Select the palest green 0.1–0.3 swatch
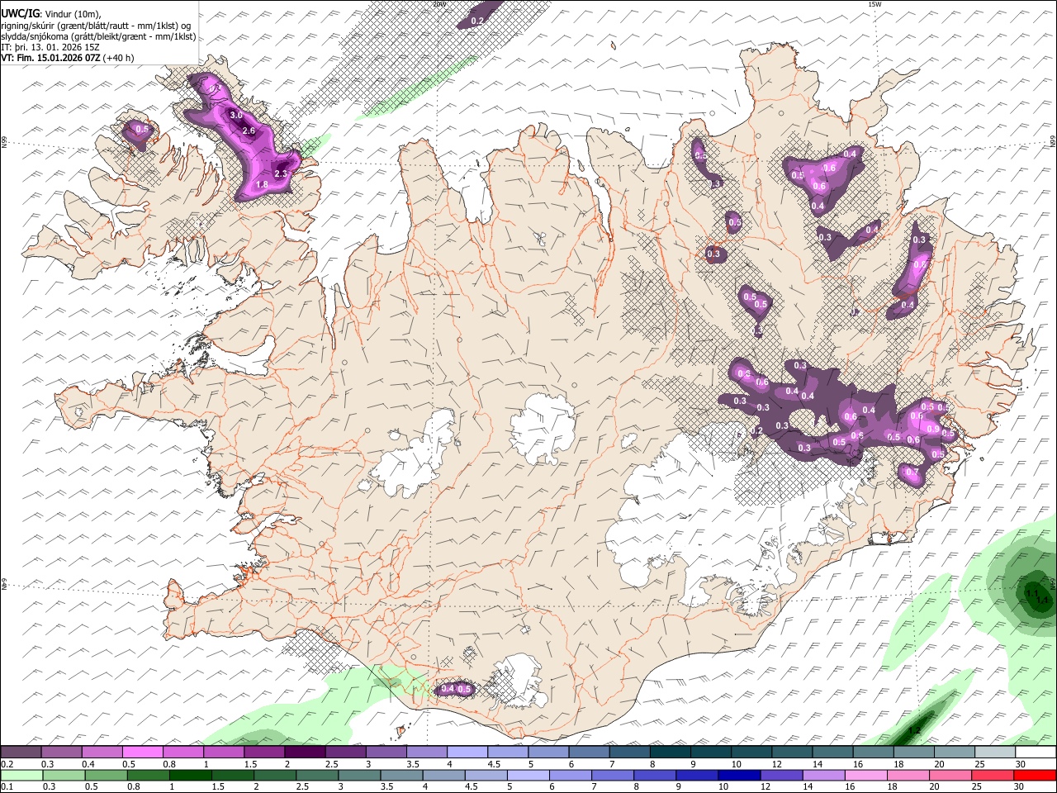 21,775
